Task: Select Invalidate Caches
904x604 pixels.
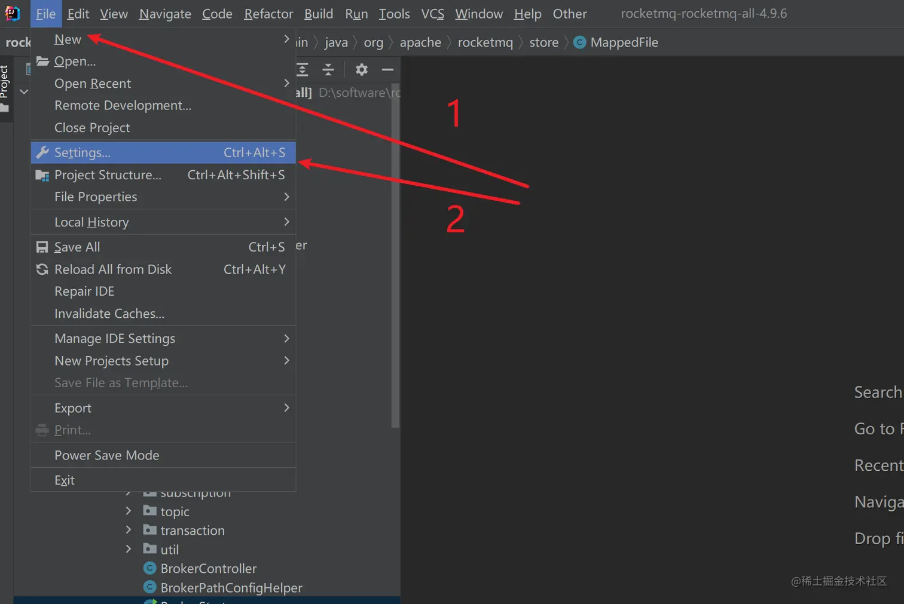Action: (163, 314)
